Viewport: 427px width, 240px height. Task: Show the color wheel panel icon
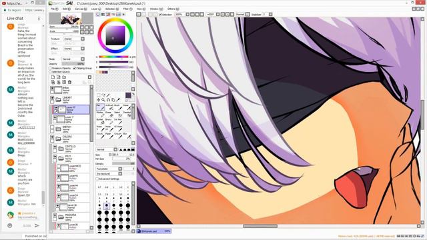[x=98, y=14]
